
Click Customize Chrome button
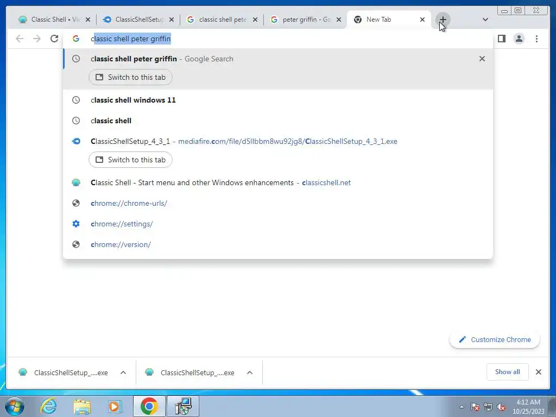coord(495,339)
